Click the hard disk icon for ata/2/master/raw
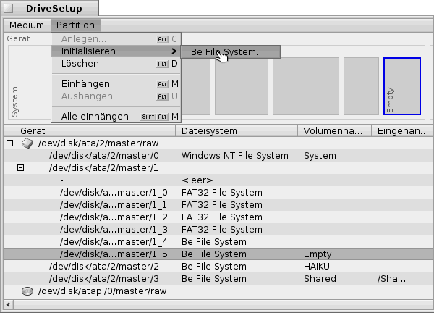Screen dimensions: 434x313 [27, 143]
